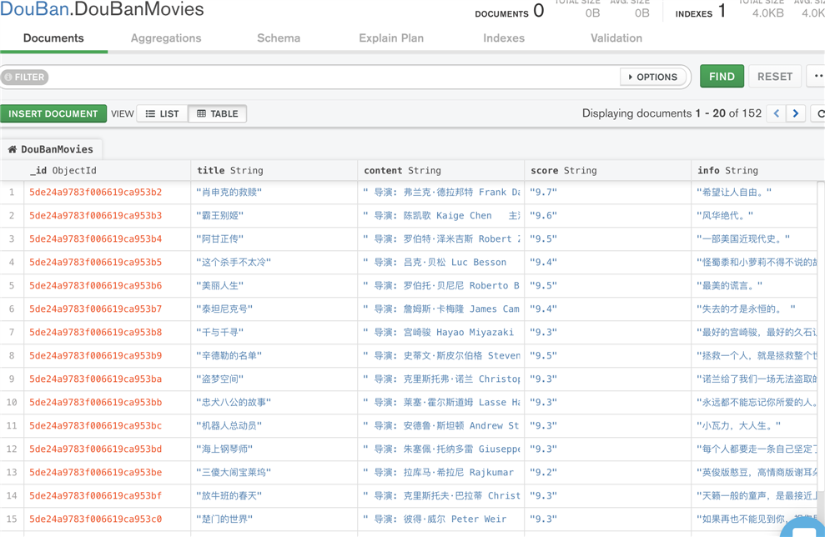The image size is (825, 537).
Task: Click the info cell "小瓦力，大人生。"
Action: pos(754,425)
